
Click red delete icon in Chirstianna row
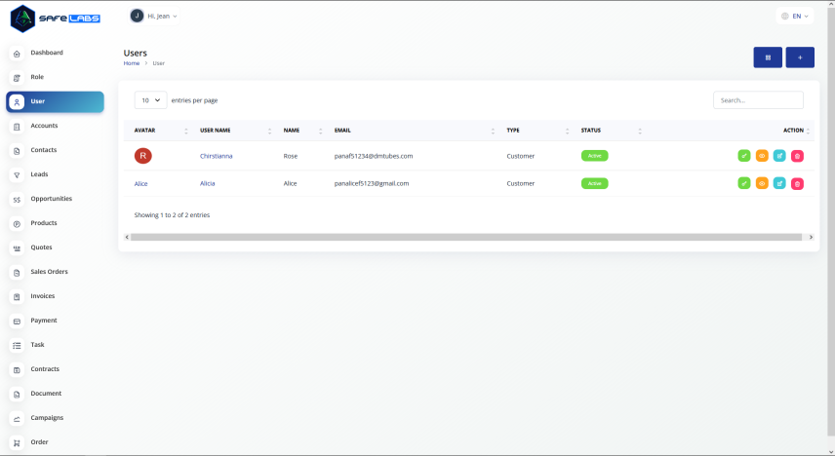797,156
